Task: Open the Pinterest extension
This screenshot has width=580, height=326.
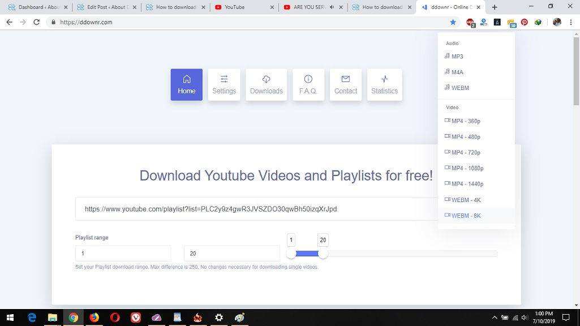Action: (524, 22)
